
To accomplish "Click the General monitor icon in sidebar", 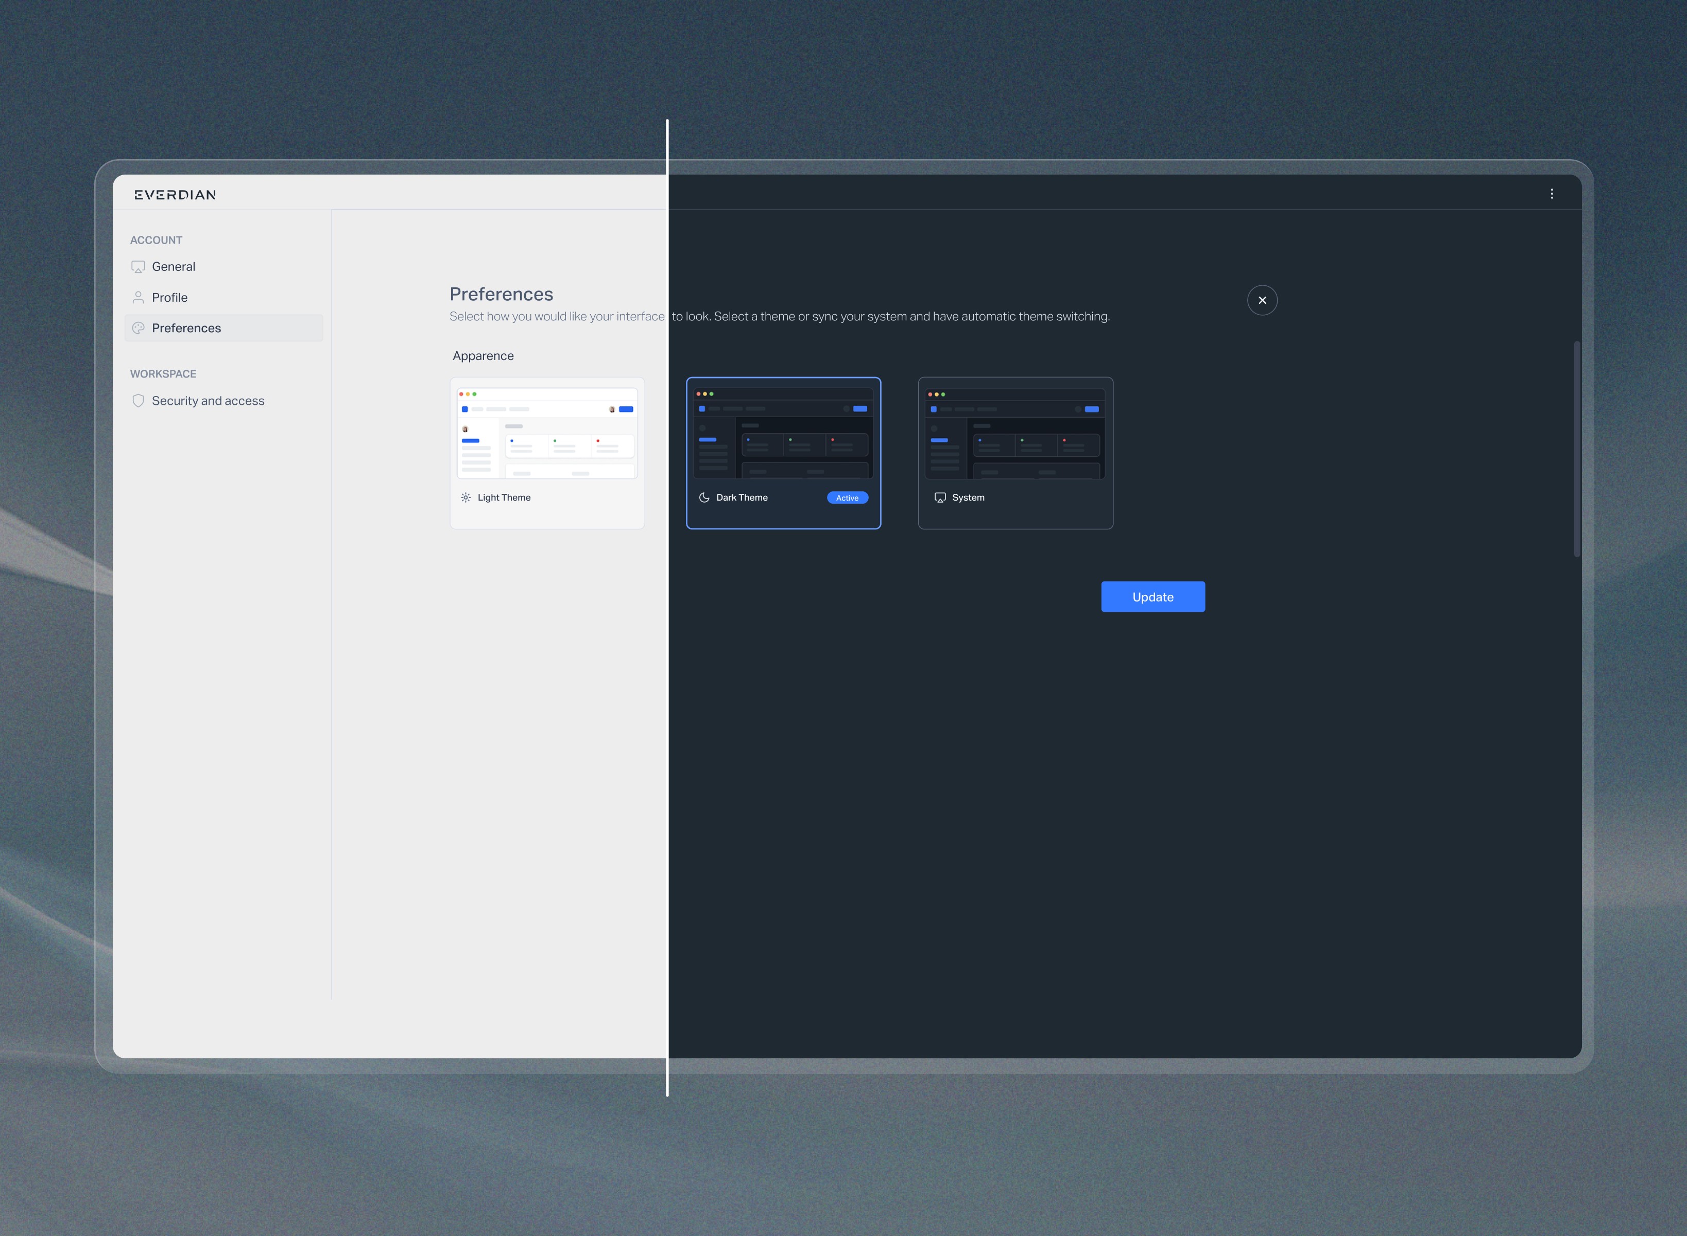I will coord(139,267).
